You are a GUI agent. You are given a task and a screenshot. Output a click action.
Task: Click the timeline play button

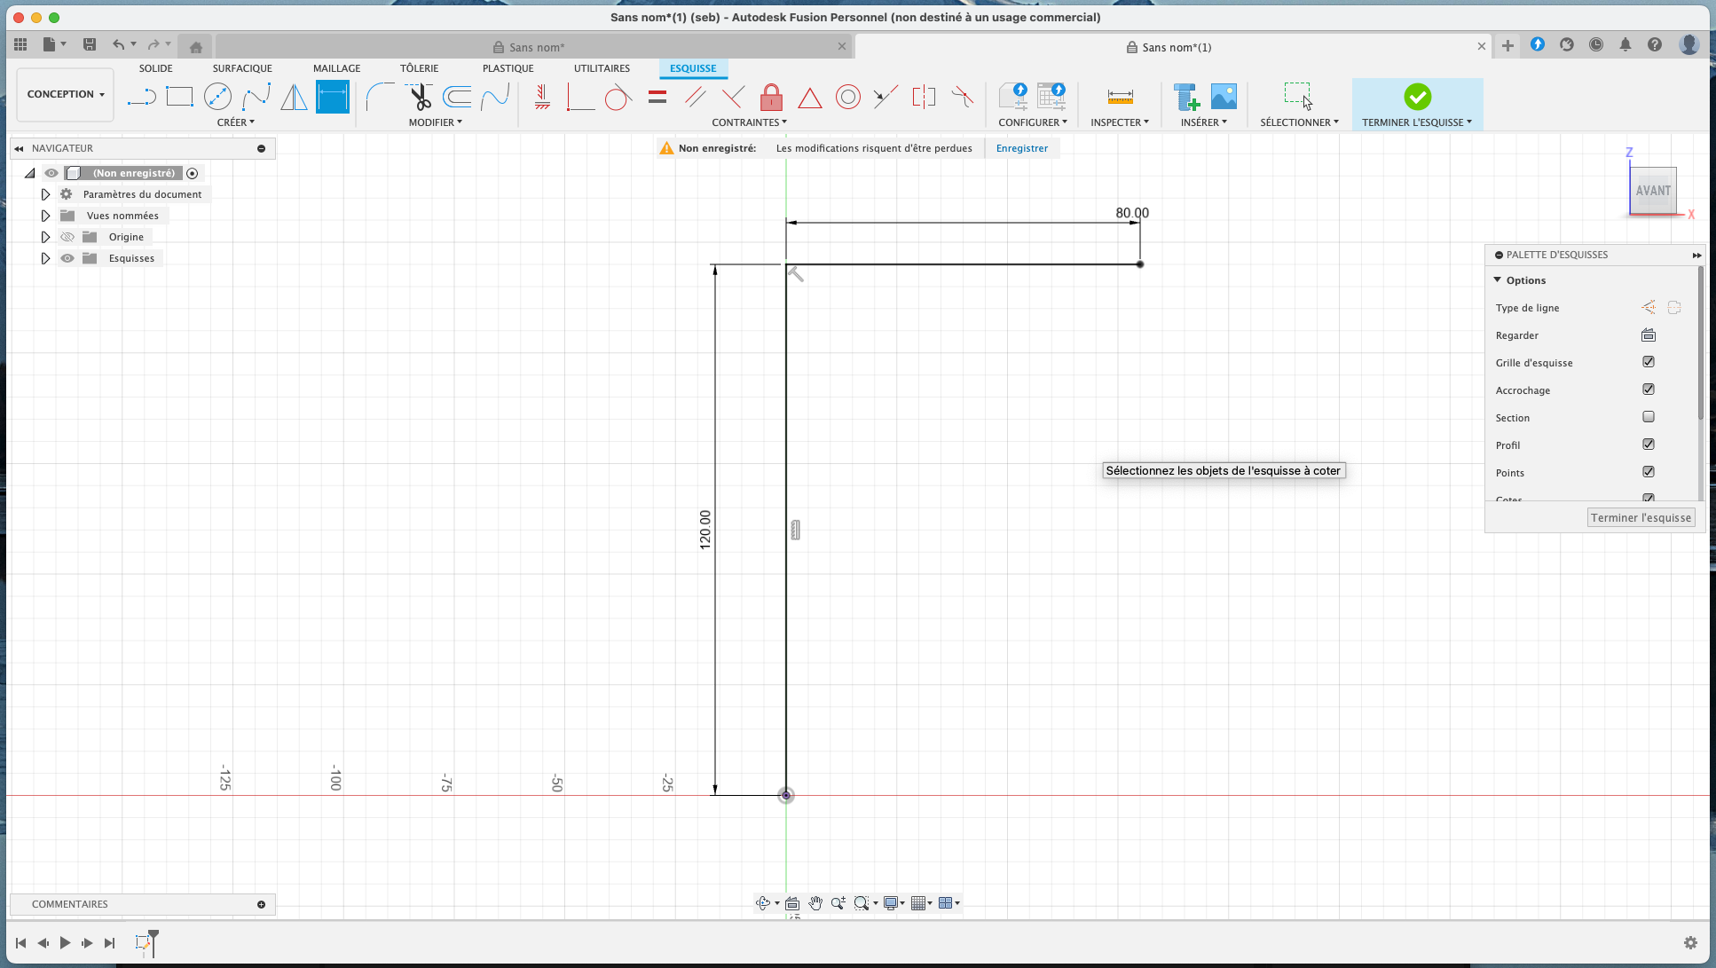(65, 943)
